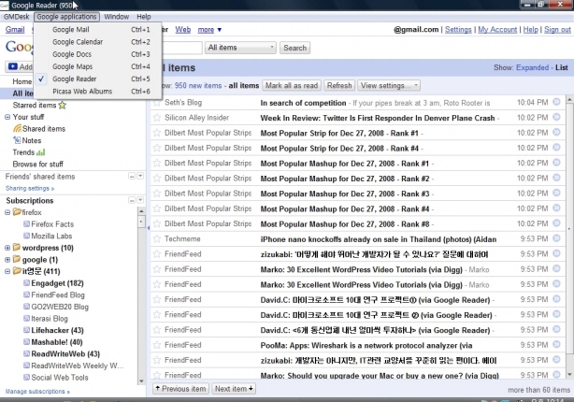This screenshot has height=402, width=574.
Task: Open original link icon for Techmeme item
Action: point(556,238)
